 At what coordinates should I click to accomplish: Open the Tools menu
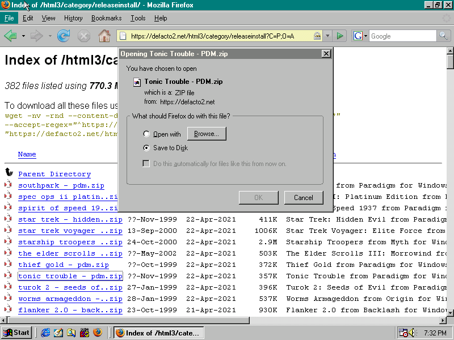tap(138, 18)
